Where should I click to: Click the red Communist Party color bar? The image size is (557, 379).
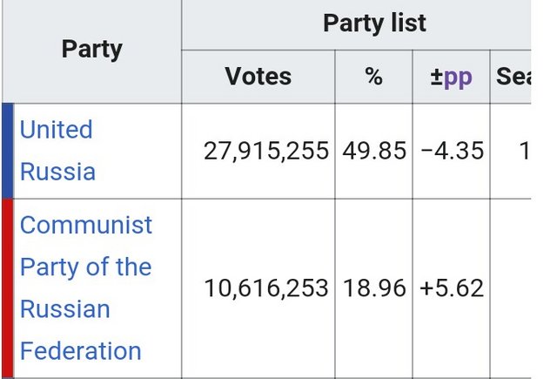tap(8, 288)
